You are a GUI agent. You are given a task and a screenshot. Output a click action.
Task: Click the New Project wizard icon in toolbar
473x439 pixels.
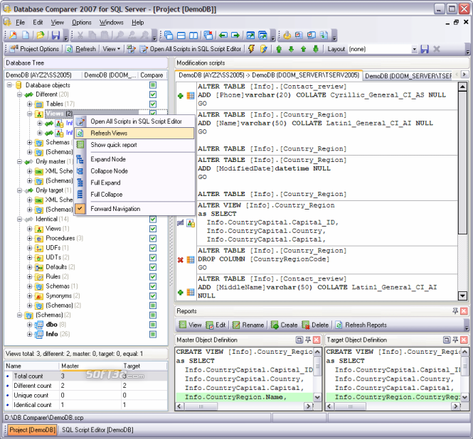[14, 36]
